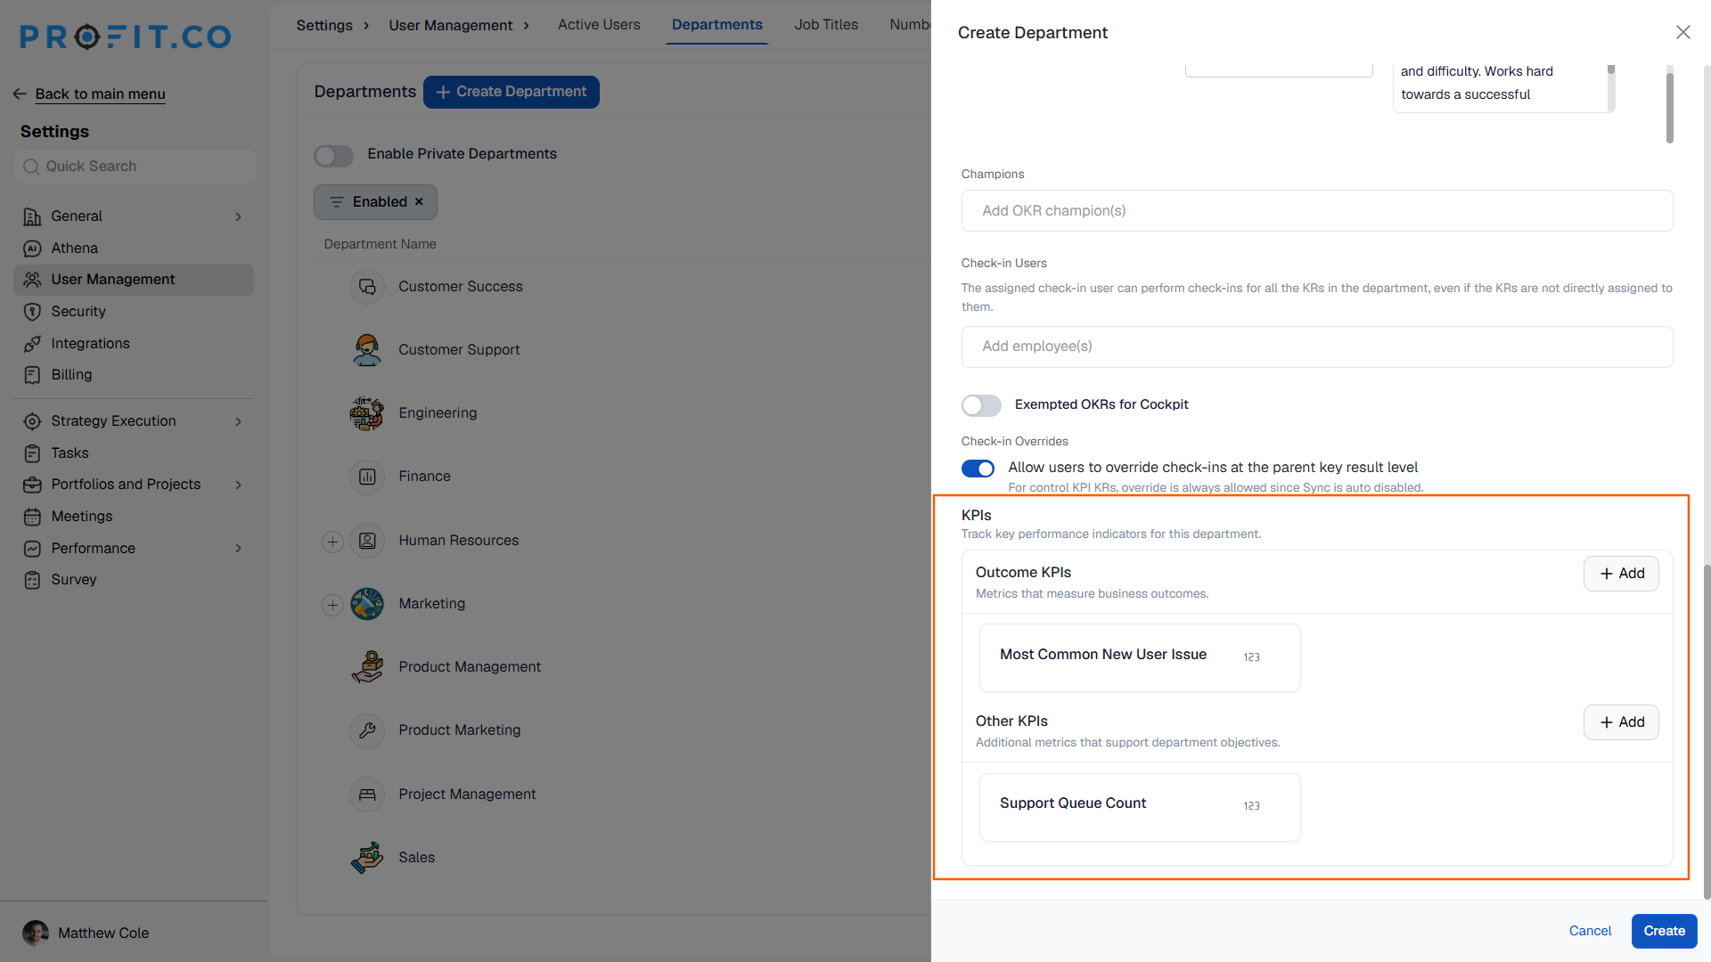This screenshot has height=962, width=1711.
Task: Add an Outcome KPI
Action: point(1621,574)
